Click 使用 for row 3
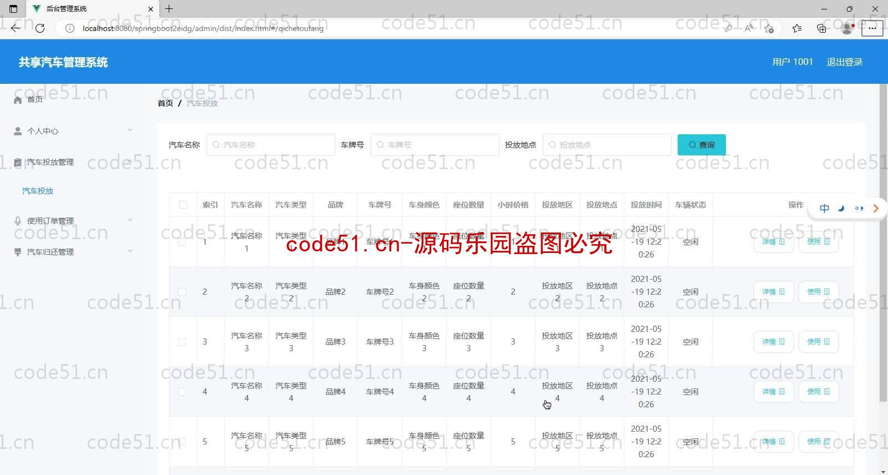The height and width of the screenshot is (475, 888). pyautogui.click(x=819, y=342)
